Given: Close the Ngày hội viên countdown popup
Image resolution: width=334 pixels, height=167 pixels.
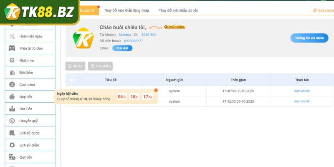Looking at the screenshot, I should pyautogui.click(x=156, y=90).
